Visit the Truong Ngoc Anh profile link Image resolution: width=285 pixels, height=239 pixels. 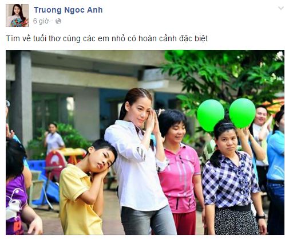pos(68,10)
